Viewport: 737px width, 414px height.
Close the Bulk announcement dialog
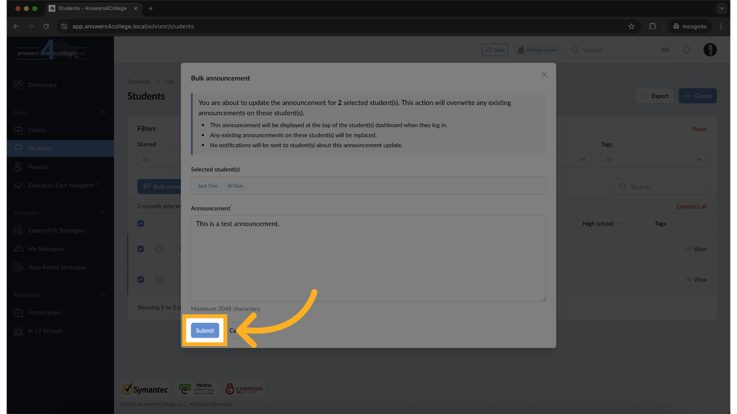pos(544,75)
